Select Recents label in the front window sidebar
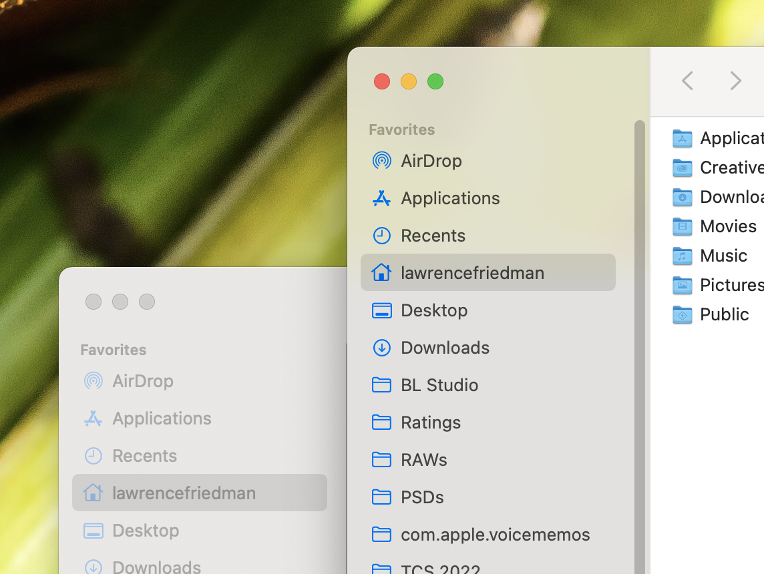The image size is (764, 574). pos(433,236)
